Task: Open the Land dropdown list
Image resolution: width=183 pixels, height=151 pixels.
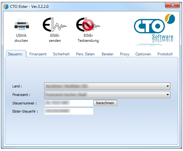Action: [x=107, y=86]
